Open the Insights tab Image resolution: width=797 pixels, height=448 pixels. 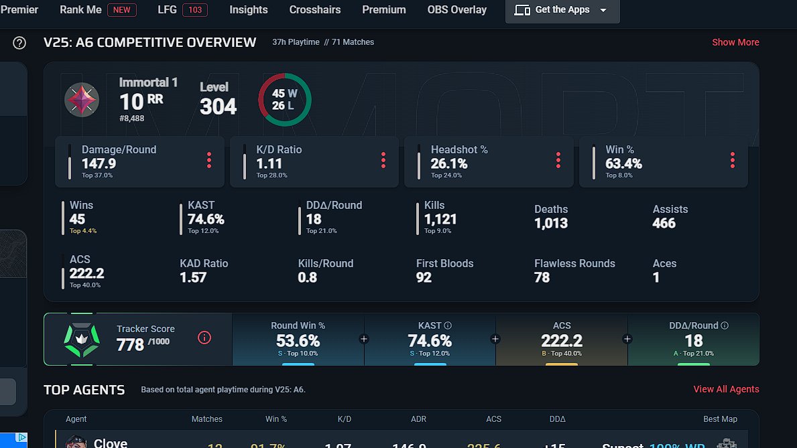pos(249,9)
